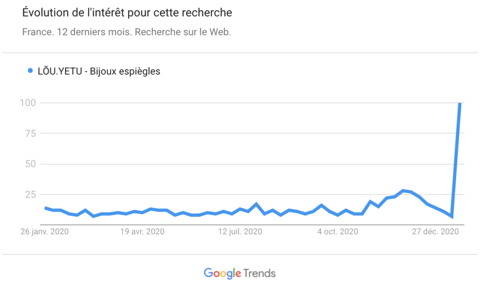Click the line's peak at 100
Image resolution: width=484 pixels, height=290 pixels.
click(460, 104)
